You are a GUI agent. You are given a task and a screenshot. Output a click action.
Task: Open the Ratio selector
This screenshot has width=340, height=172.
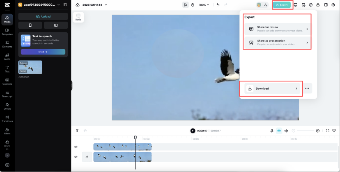pyautogui.click(x=78, y=17)
